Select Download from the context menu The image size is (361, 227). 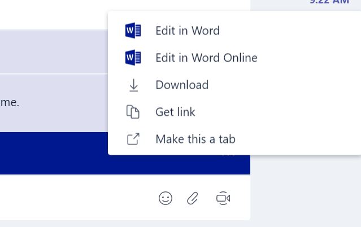coord(182,85)
